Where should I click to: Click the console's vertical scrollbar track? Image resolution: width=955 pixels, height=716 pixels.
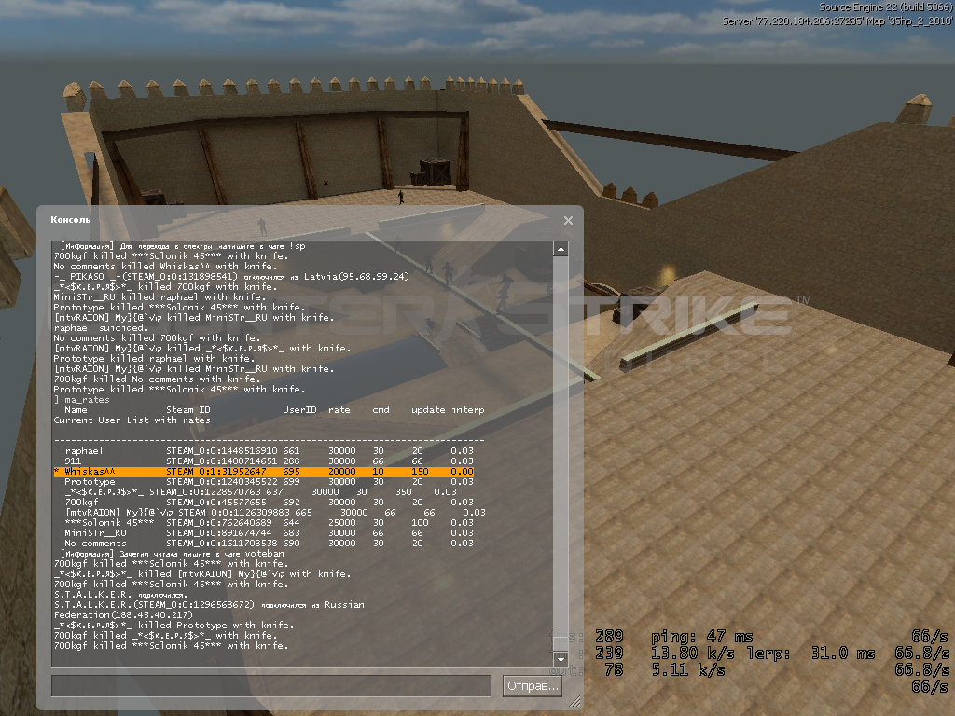point(561,454)
